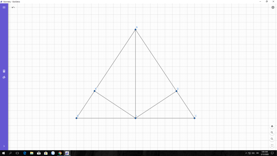Click the label of point A
The width and height of the screenshot is (277, 156).
coord(137,27)
